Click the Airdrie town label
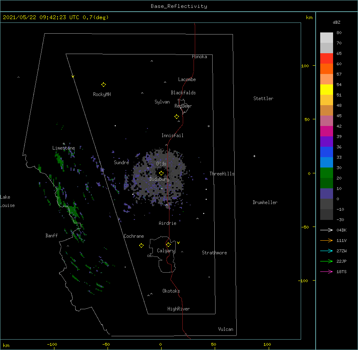 (167, 223)
